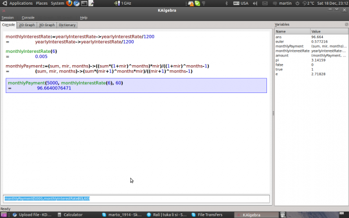Click the KAlgebra taskbar button

point(256,215)
